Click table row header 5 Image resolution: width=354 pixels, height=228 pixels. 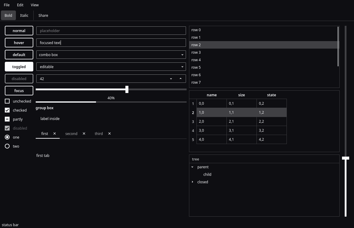click(193, 139)
